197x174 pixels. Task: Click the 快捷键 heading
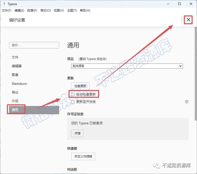click(x=72, y=149)
